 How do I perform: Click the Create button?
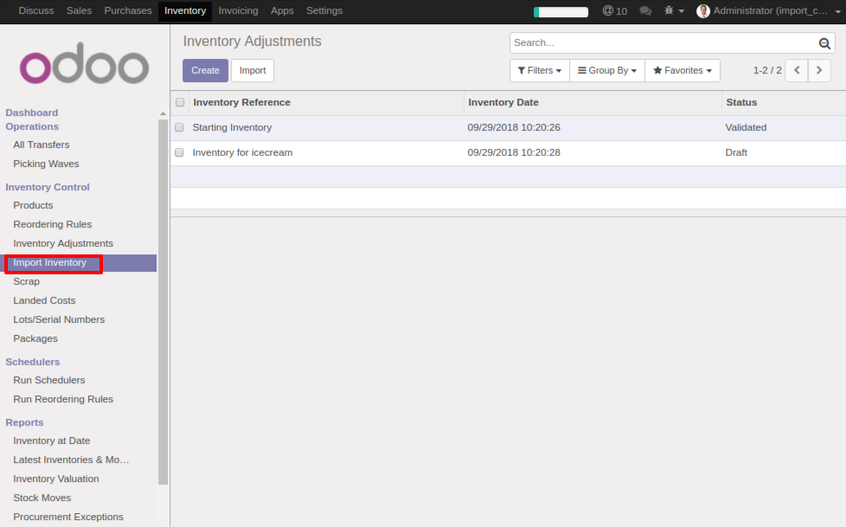tap(205, 70)
